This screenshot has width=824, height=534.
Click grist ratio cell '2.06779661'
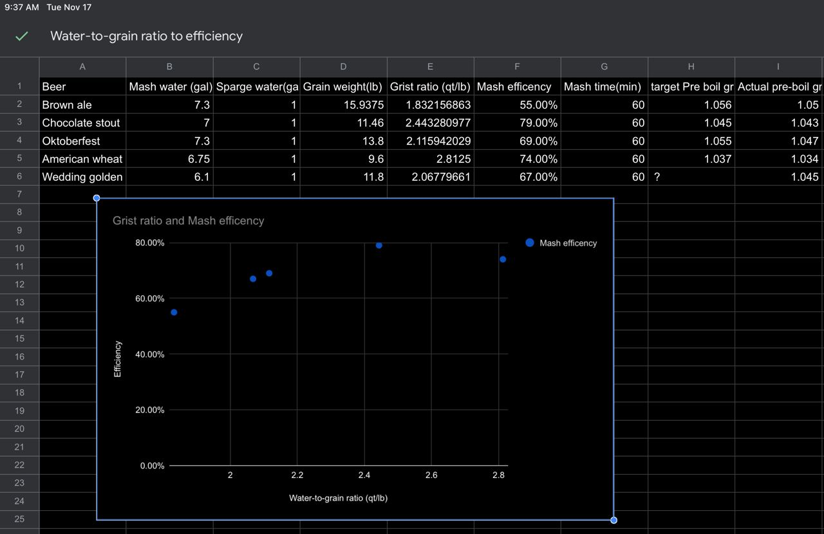pyautogui.click(x=430, y=176)
